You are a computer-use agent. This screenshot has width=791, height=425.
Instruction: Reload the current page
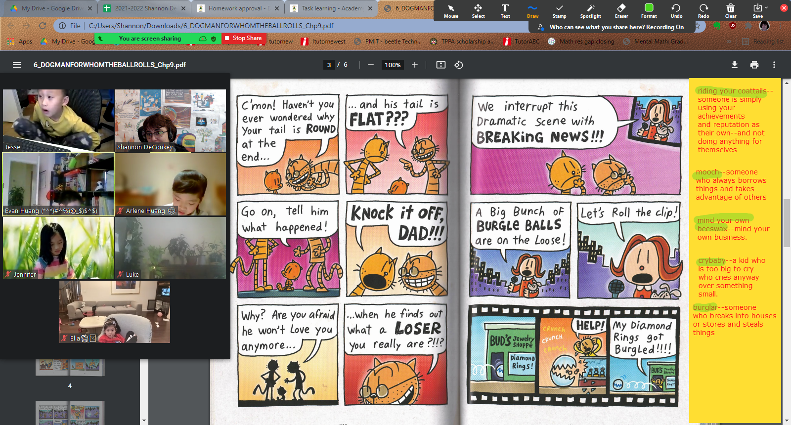[x=43, y=26]
